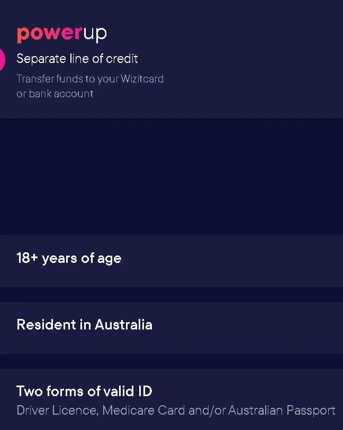This screenshot has width=343, height=430.
Task: Click the word "Australia" in the resident row
Action: click(x=123, y=324)
